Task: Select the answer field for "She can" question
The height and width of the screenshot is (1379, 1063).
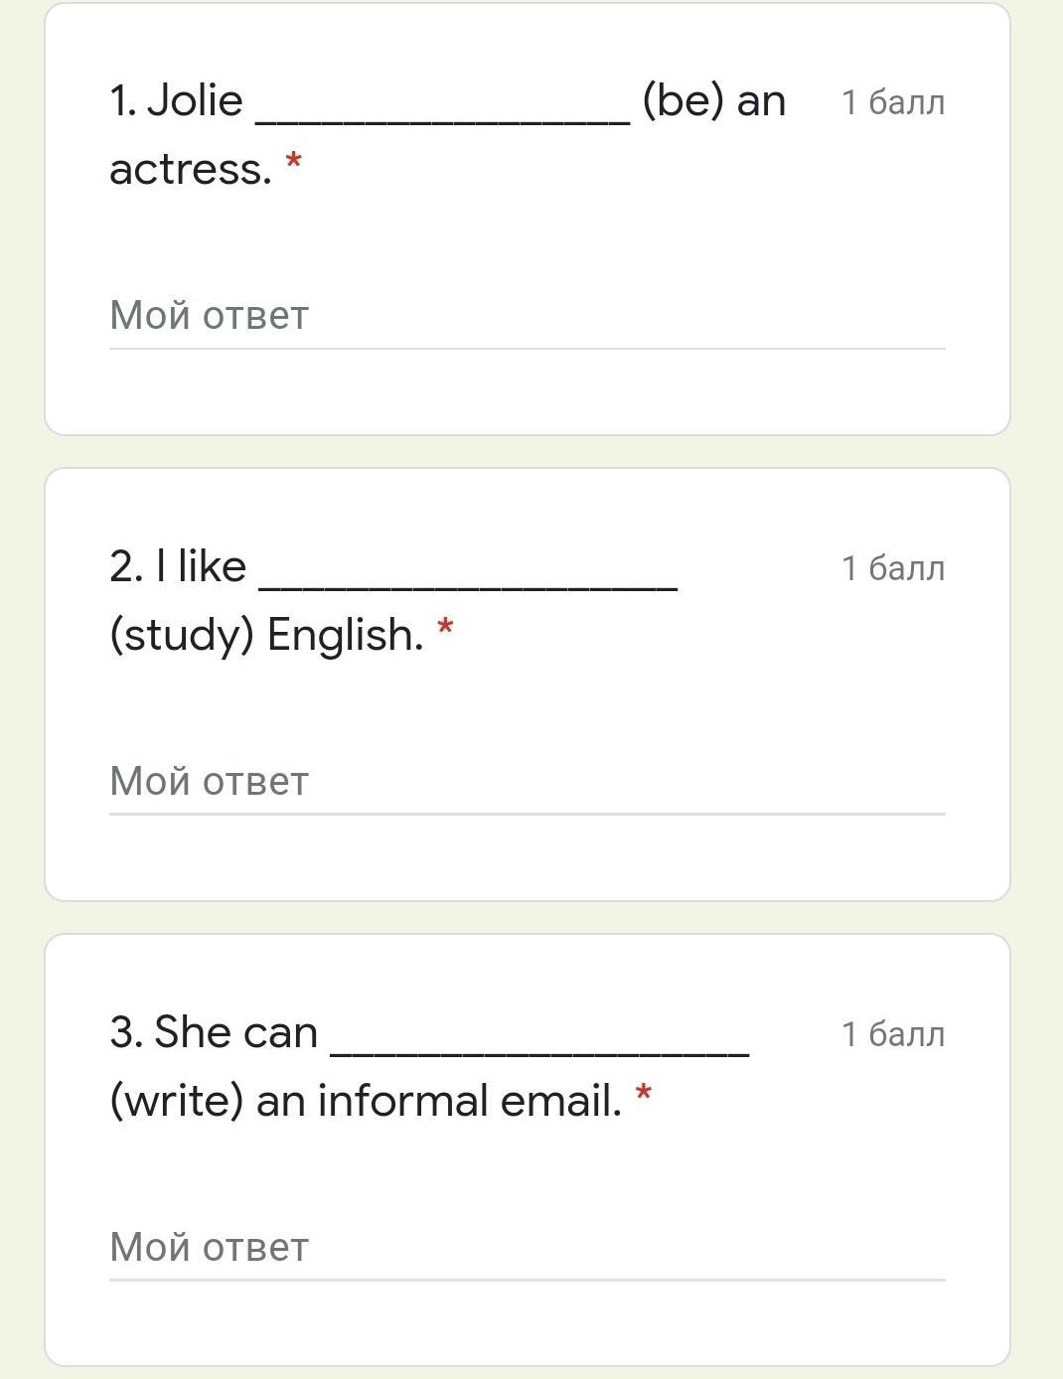Action: [527, 1248]
